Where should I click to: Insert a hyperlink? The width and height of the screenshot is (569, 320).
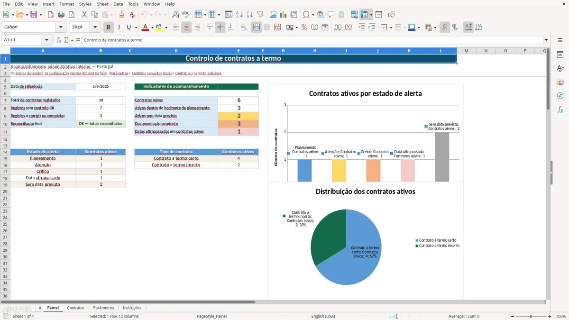(x=321, y=15)
